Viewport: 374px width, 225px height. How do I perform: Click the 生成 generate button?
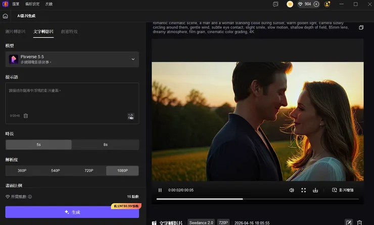[x=72, y=212]
